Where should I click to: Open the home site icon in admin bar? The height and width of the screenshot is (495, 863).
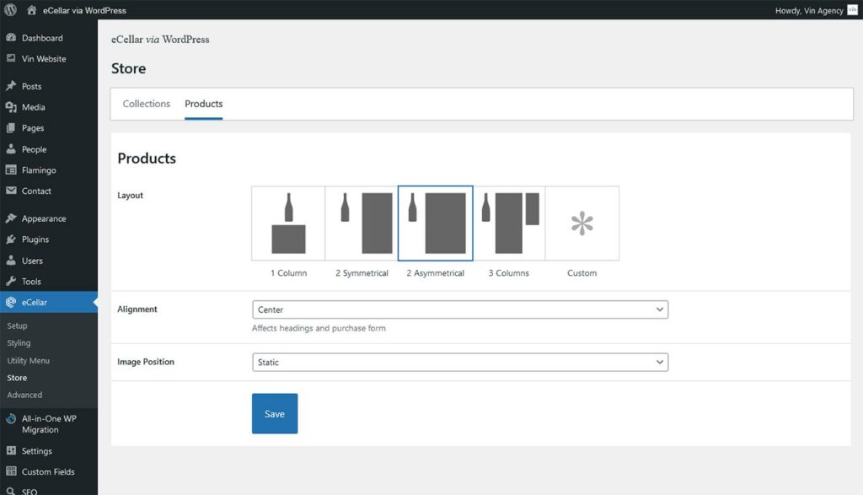(x=31, y=10)
